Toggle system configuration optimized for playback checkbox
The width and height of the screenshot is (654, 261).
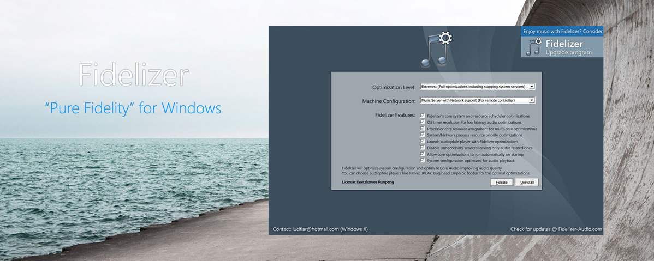[x=422, y=161]
